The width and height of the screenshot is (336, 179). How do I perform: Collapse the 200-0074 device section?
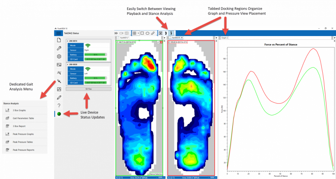[67, 41]
